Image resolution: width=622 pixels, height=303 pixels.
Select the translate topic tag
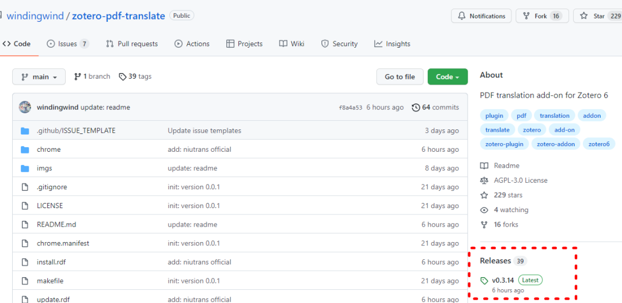[498, 129]
